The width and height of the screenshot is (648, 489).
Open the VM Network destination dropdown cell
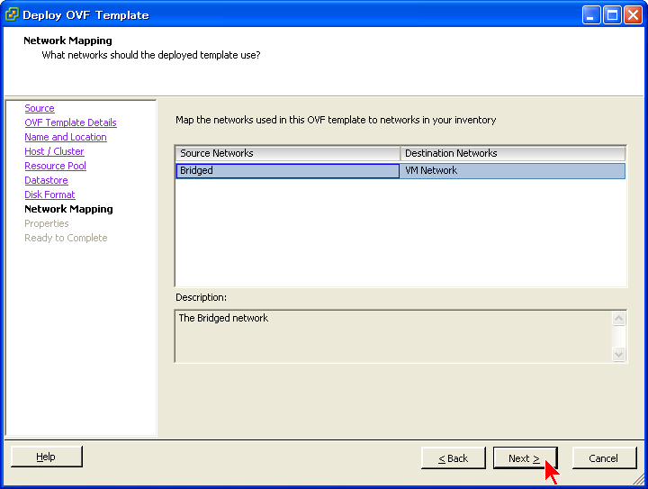512,171
